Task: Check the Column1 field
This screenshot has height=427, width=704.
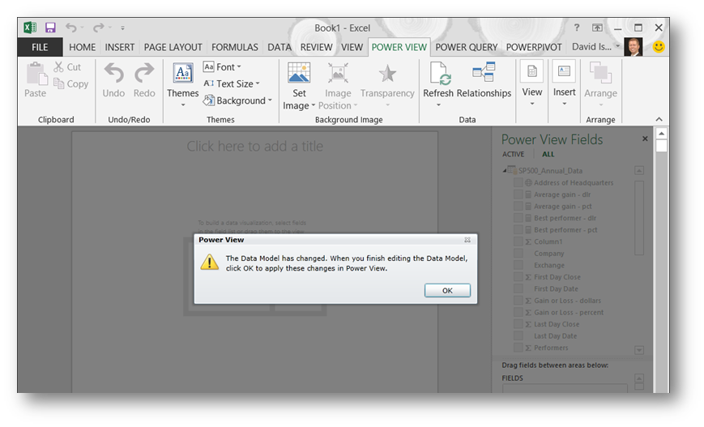Action: click(518, 241)
